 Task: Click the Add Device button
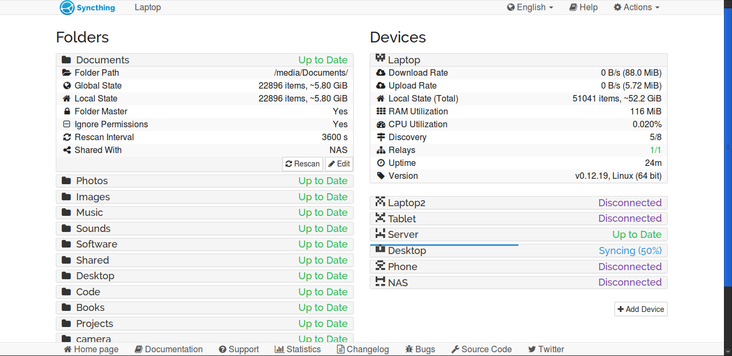pyautogui.click(x=641, y=309)
